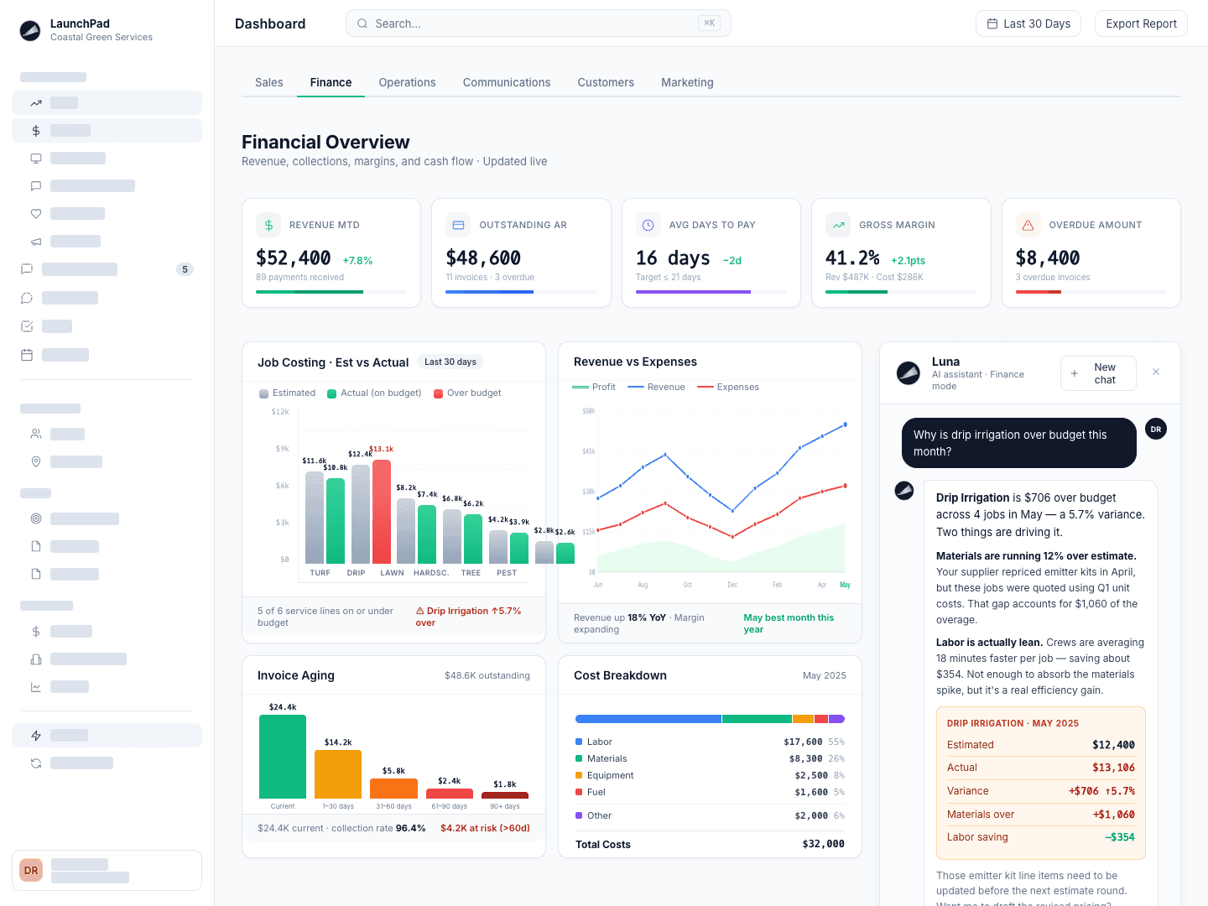Toggle the Expenses line in the legend
This screenshot has width=1208, height=906.
tap(728, 387)
